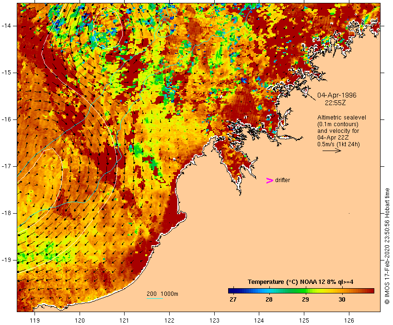This screenshot has width=393, height=325.
Task: Click latitude axis label -14
Action: point(6,26)
